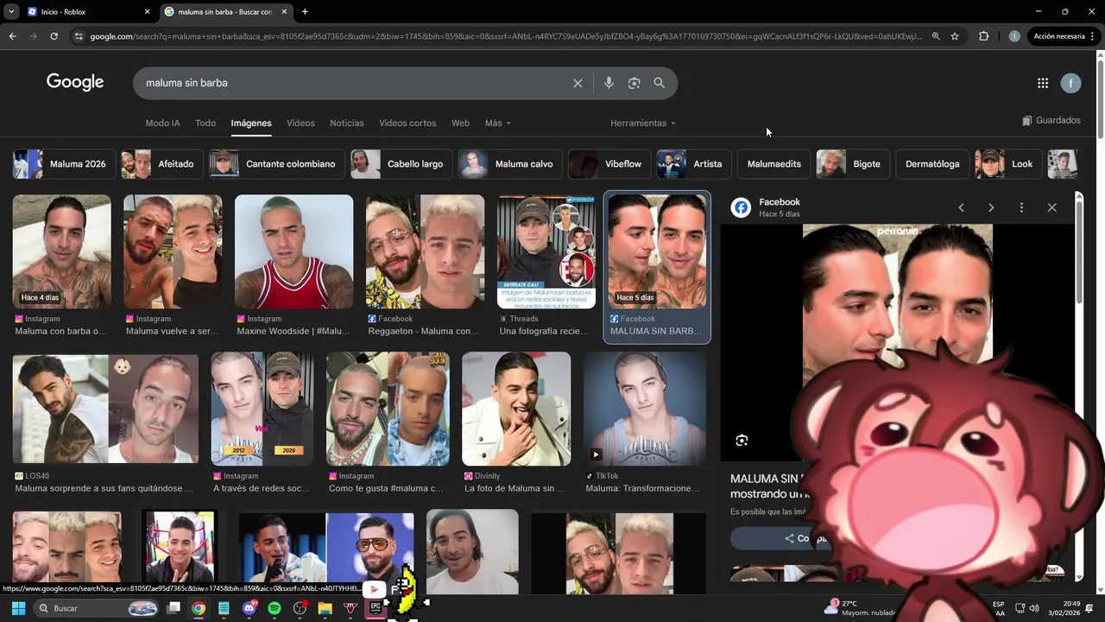Image resolution: width=1105 pixels, height=622 pixels.
Task: Open a new browser tab
Action: click(305, 12)
